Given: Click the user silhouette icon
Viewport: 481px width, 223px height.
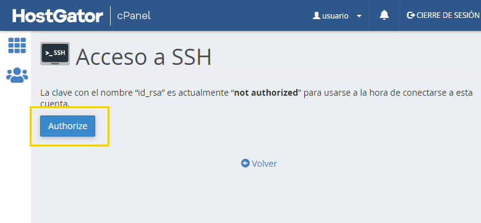Looking at the screenshot, I should pyautogui.click(x=317, y=15).
